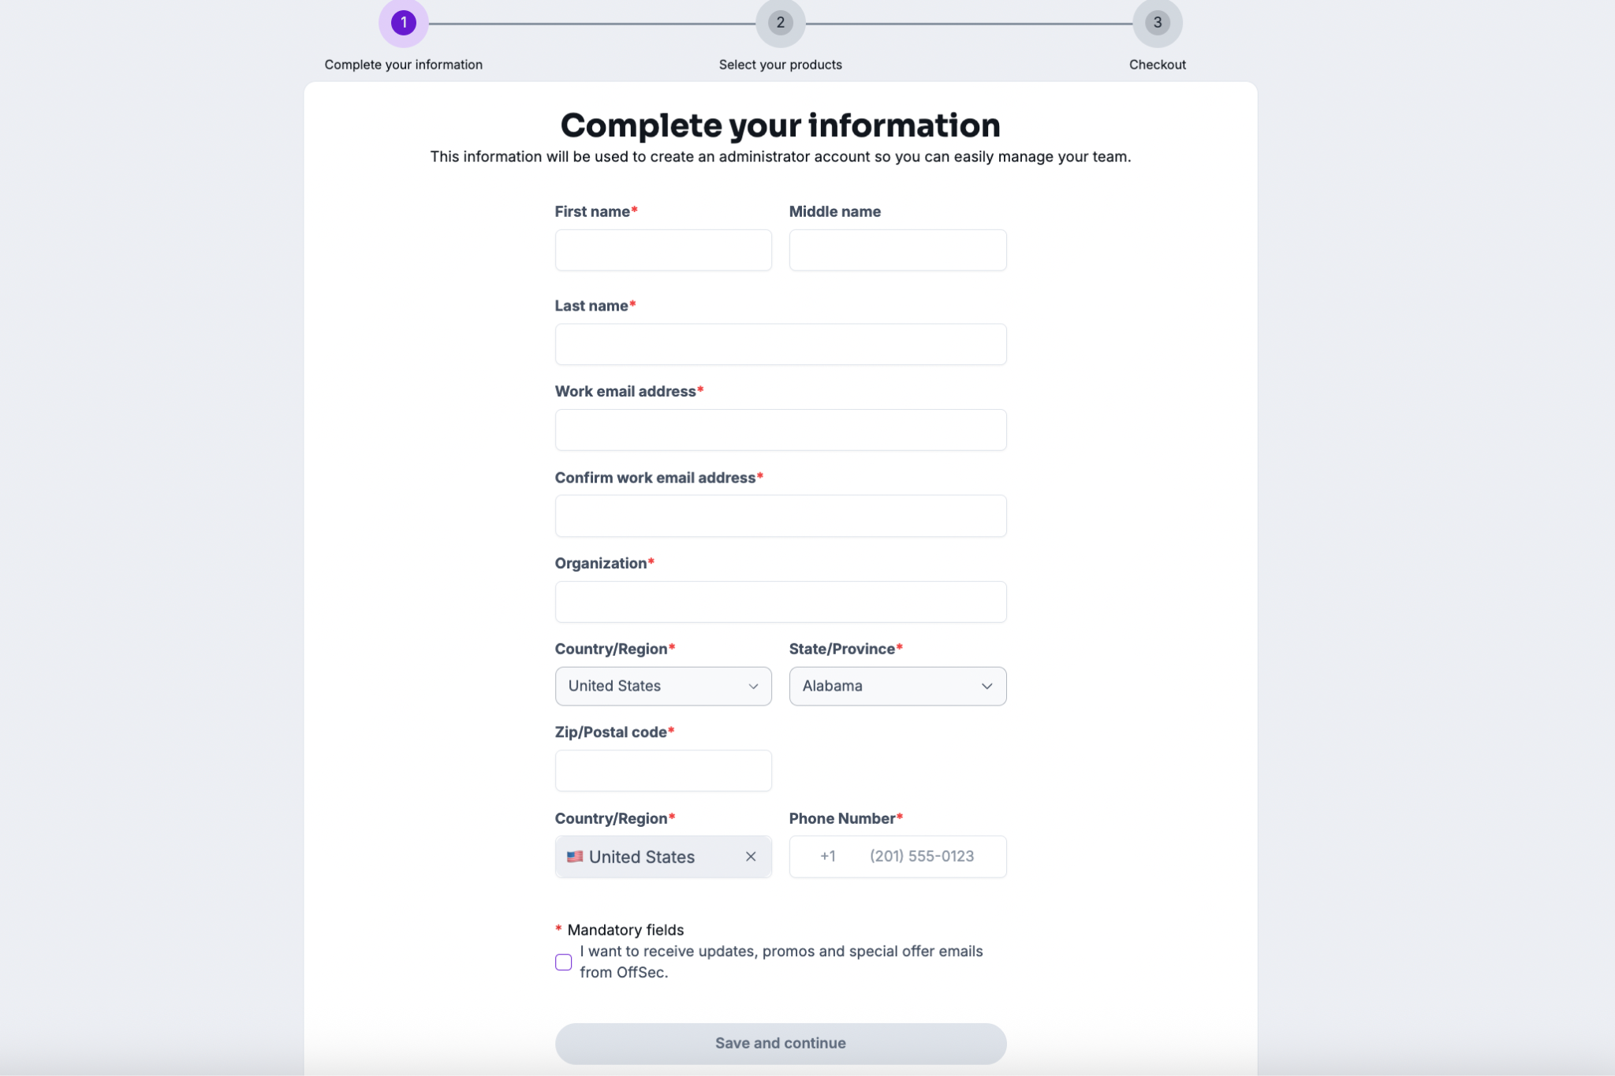Select the 'Checkout' step label
1615x1076 pixels.
click(x=1157, y=65)
